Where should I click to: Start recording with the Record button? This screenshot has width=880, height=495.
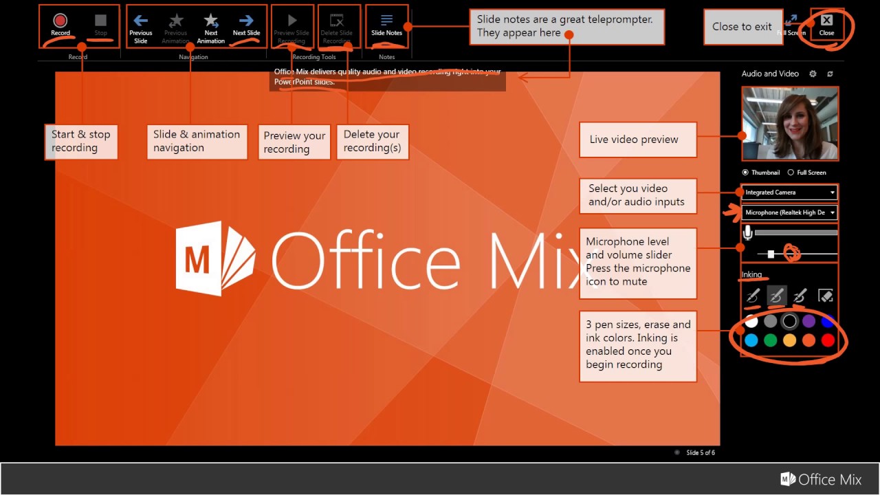(x=60, y=25)
